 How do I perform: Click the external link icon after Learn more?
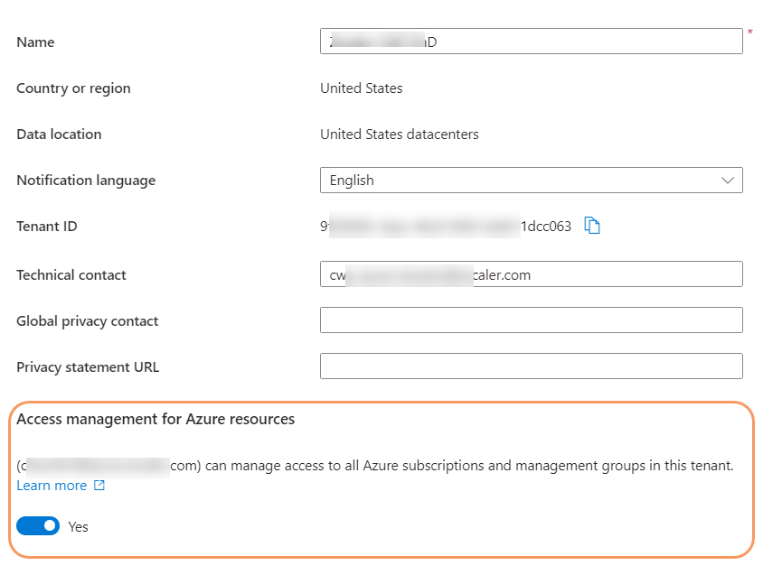pyautogui.click(x=98, y=485)
